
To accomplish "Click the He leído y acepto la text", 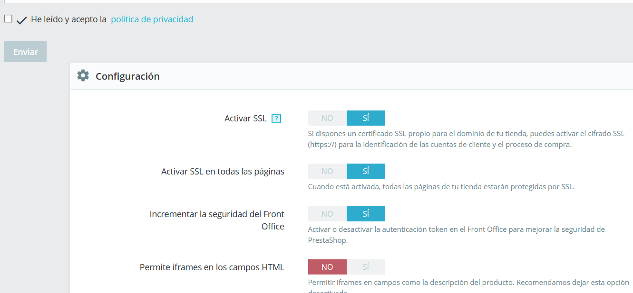I will pyautogui.click(x=68, y=19).
